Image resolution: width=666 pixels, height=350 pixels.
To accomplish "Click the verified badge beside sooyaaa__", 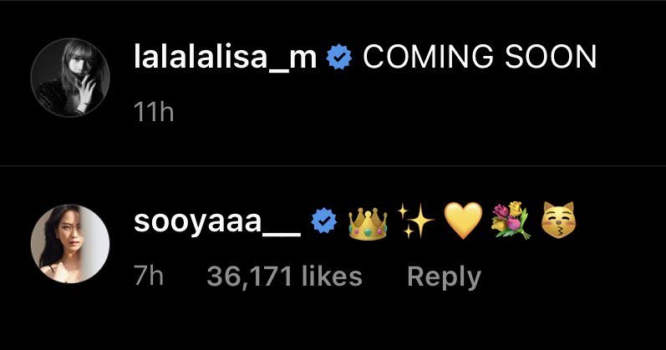I will [x=323, y=221].
